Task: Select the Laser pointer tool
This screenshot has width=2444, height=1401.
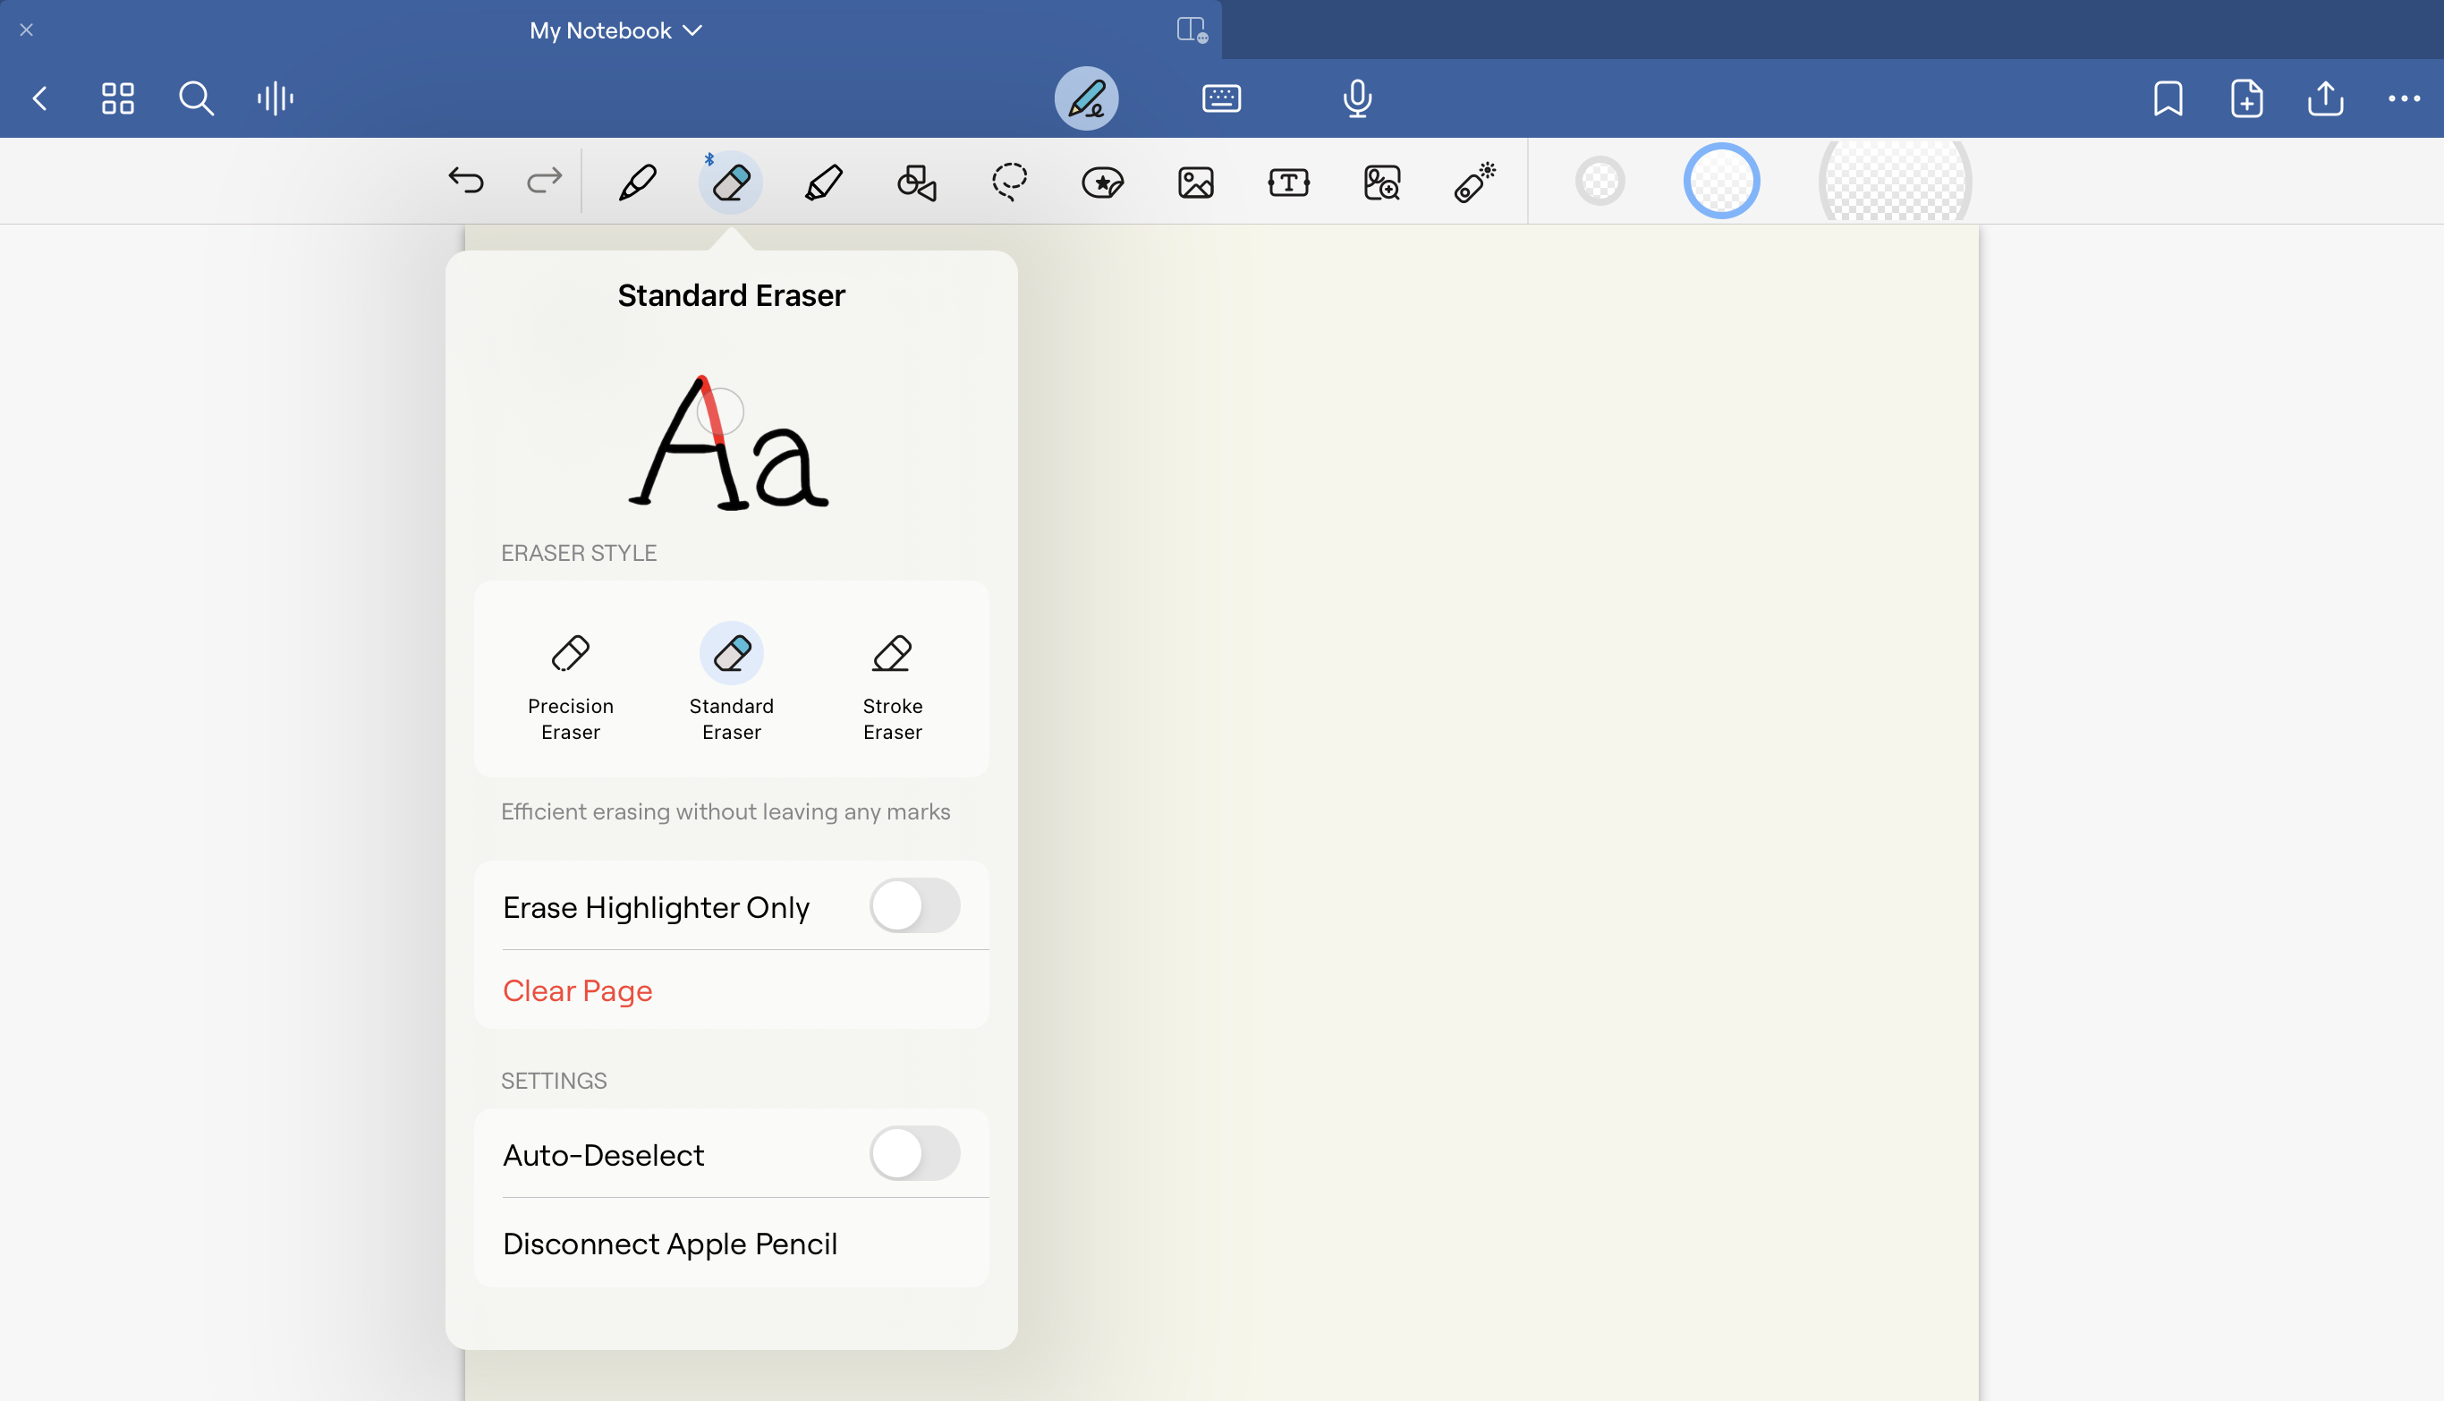Action: click(x=1473, y=181)
